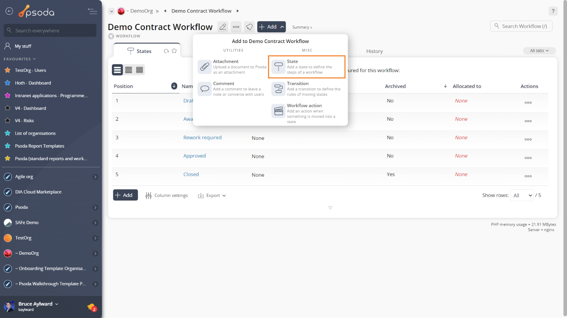The width and height of the screenshot is (567, 318).
Task: Open the My stuff user icon
Action: click(7, 46)
